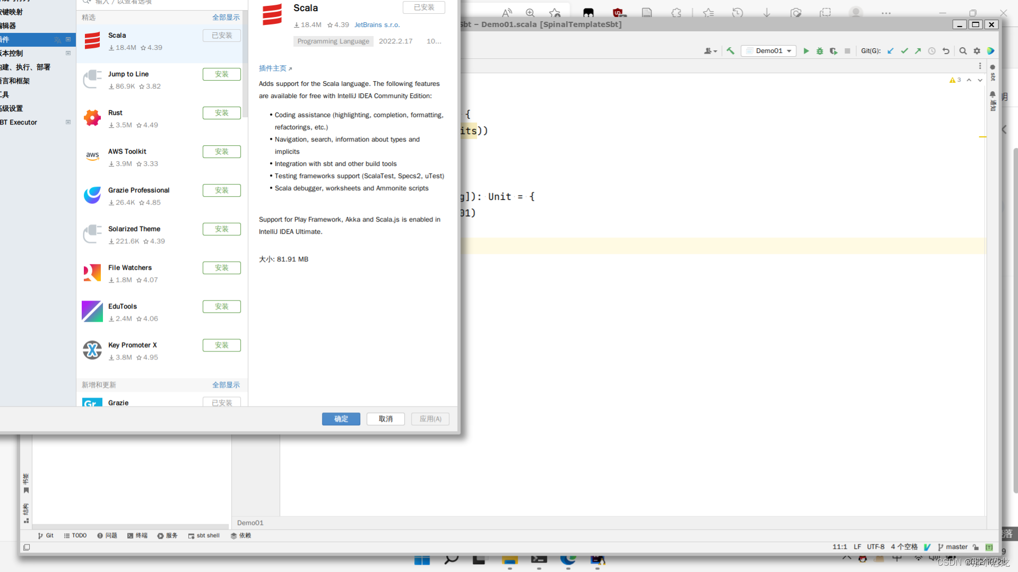Show all featured plugins 全部显示 link
1018x572 pixels.
226,17
